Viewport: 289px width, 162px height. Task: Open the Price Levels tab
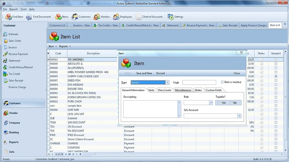[x=165, y=90]
